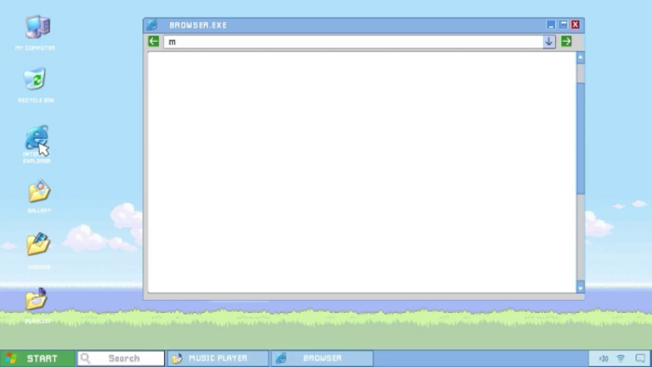
Task: Open the Start menu
Action: 37,359
